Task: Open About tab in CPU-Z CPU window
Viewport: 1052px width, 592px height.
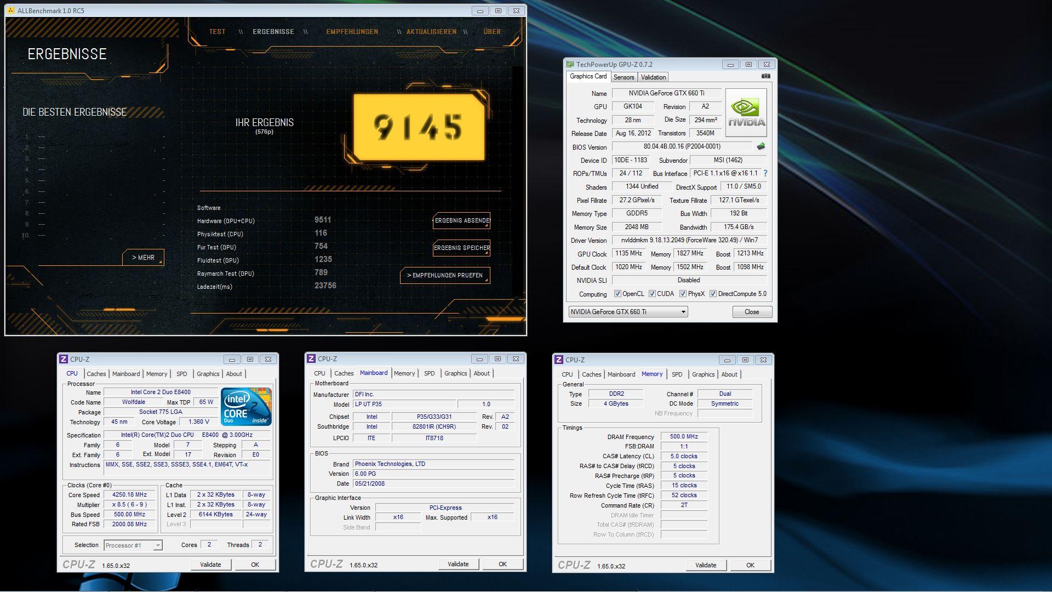Action: click(x=234, y=374)
